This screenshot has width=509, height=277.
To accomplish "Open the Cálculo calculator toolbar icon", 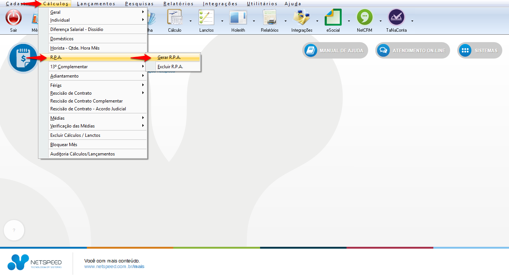I will (174, 18).
